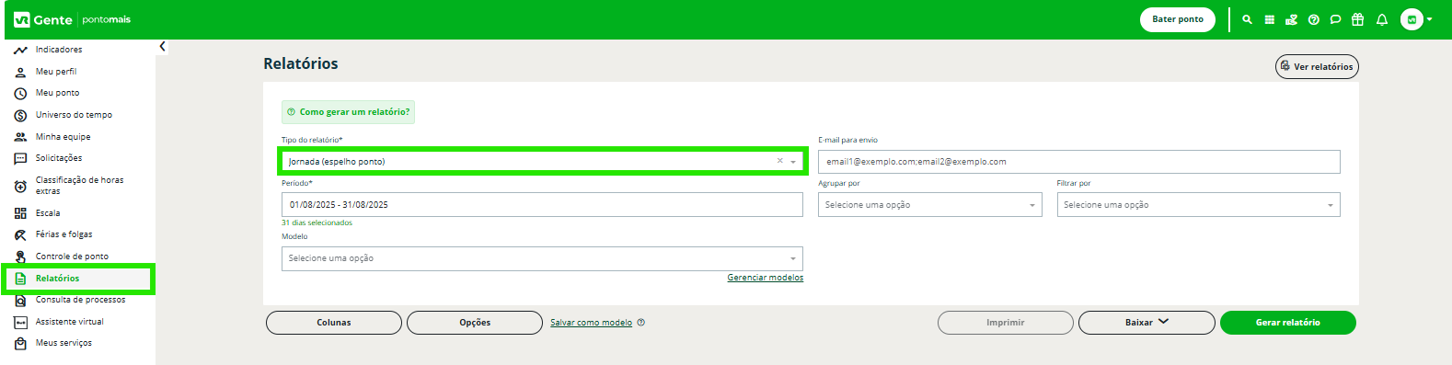Click the Meu ponto clock icon

point(20,93)
